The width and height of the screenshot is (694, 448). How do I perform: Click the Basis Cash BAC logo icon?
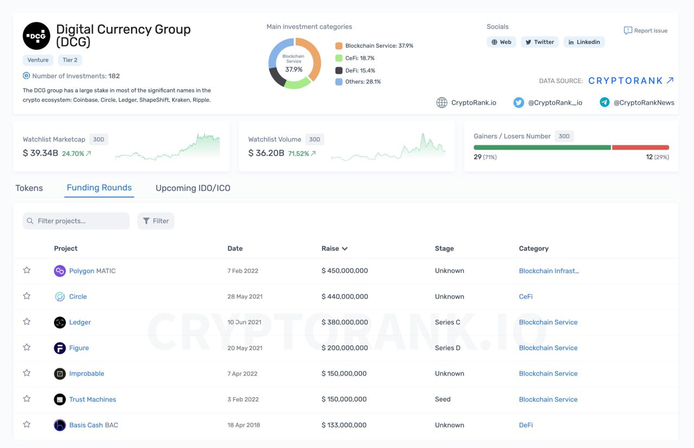tap(60, 425)
